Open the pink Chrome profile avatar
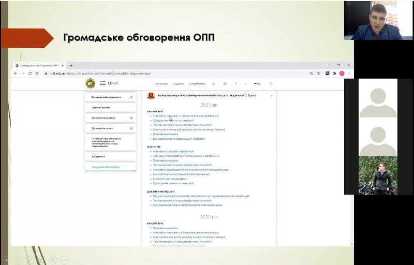This screenshot has height=265, width=414. tap(342, 73)
